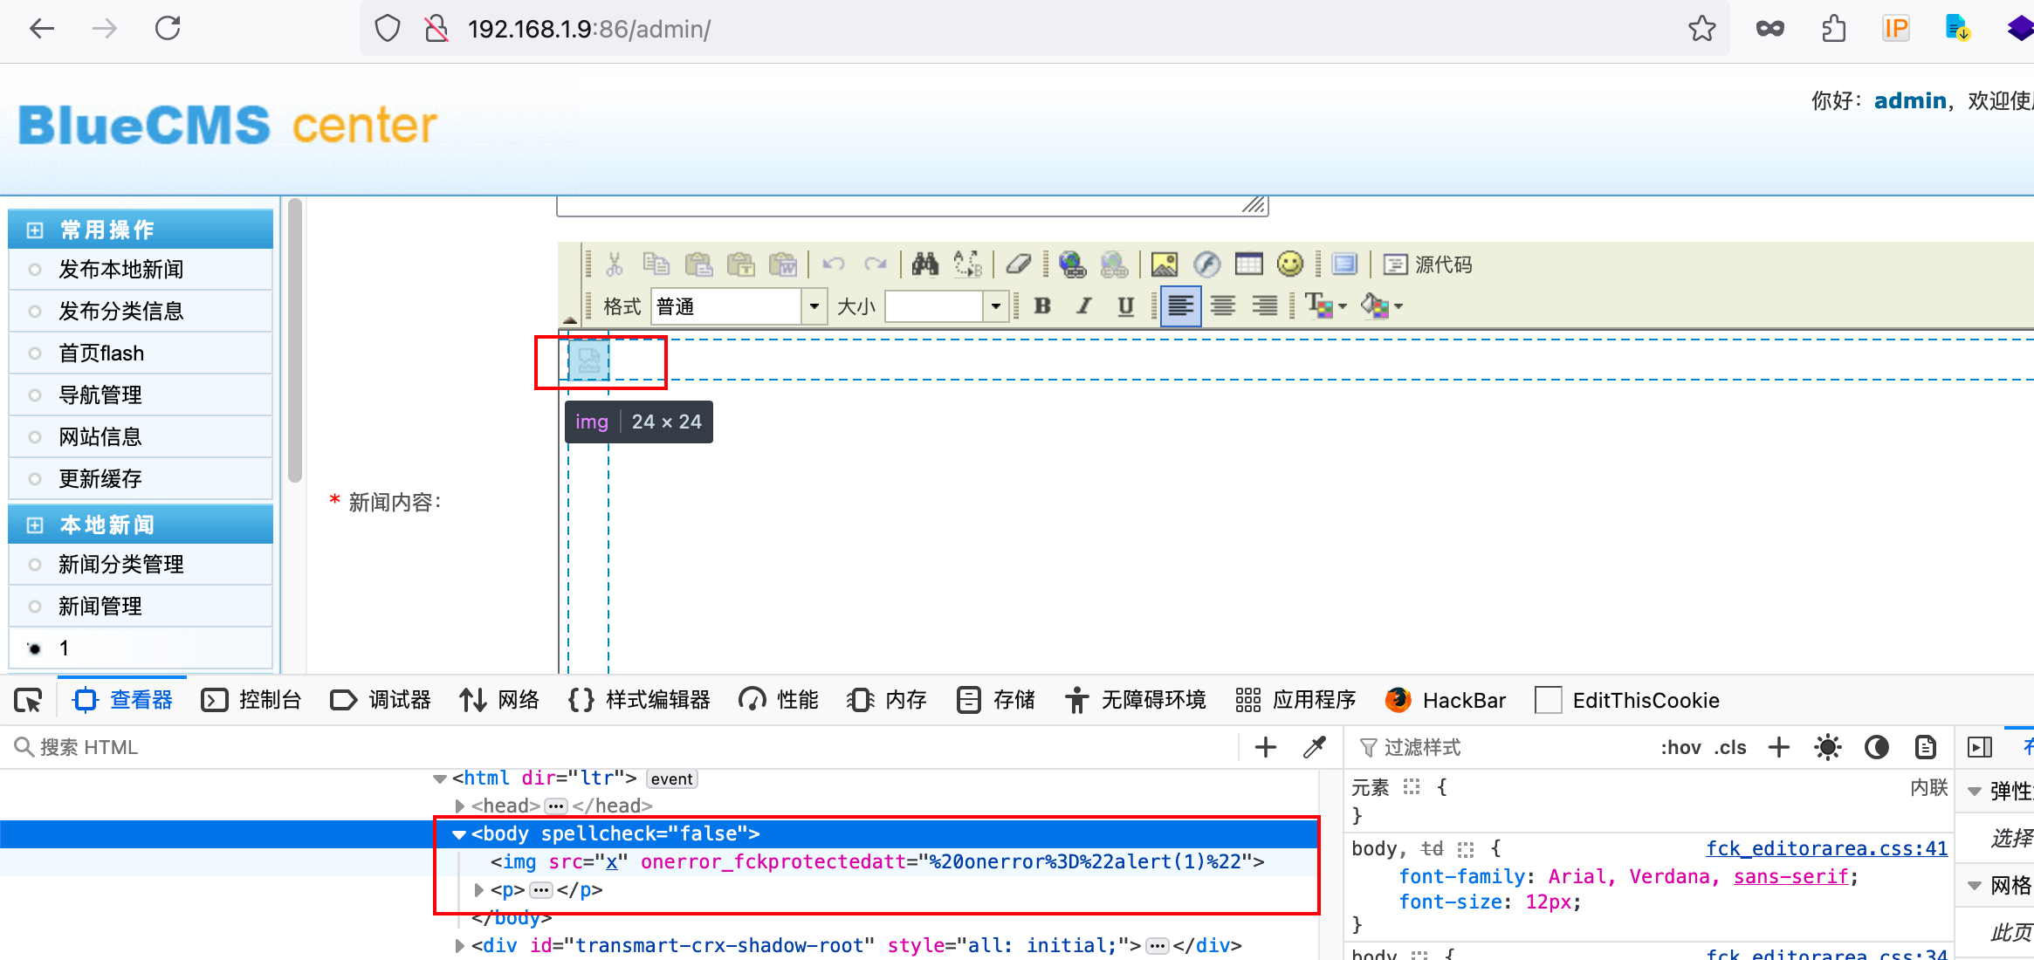This screenshot has height=960, width=2034.
Task: Click the Fit Window maximize editor icon
Action: pos(1344,264)
